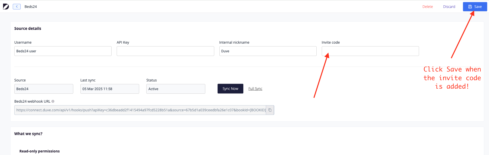Click the Beds24 page title
Screen dimensions: 489x155
(x=31, y=7)
